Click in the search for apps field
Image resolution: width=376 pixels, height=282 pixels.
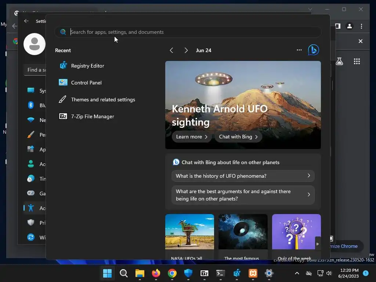pos(188,32)
